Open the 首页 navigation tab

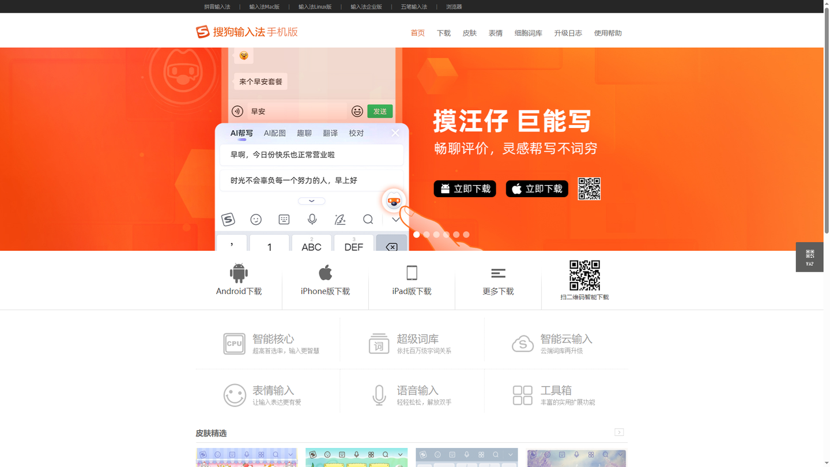point(418,33)
